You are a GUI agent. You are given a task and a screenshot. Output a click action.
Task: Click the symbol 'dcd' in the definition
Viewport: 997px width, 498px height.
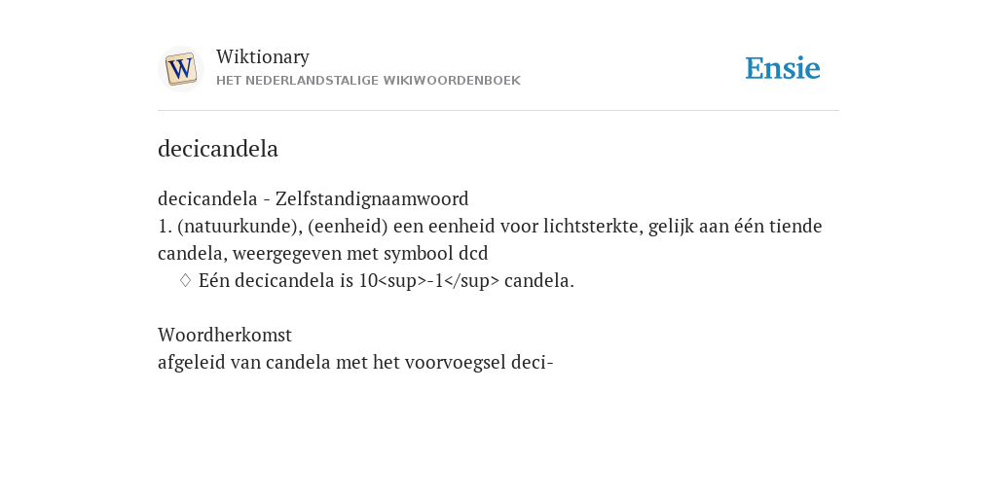(473, 254)
